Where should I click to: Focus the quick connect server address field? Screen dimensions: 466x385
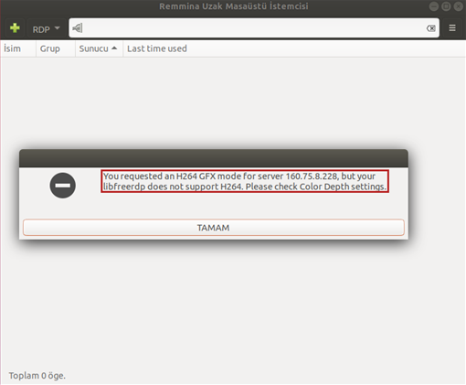tap(254, 28)
